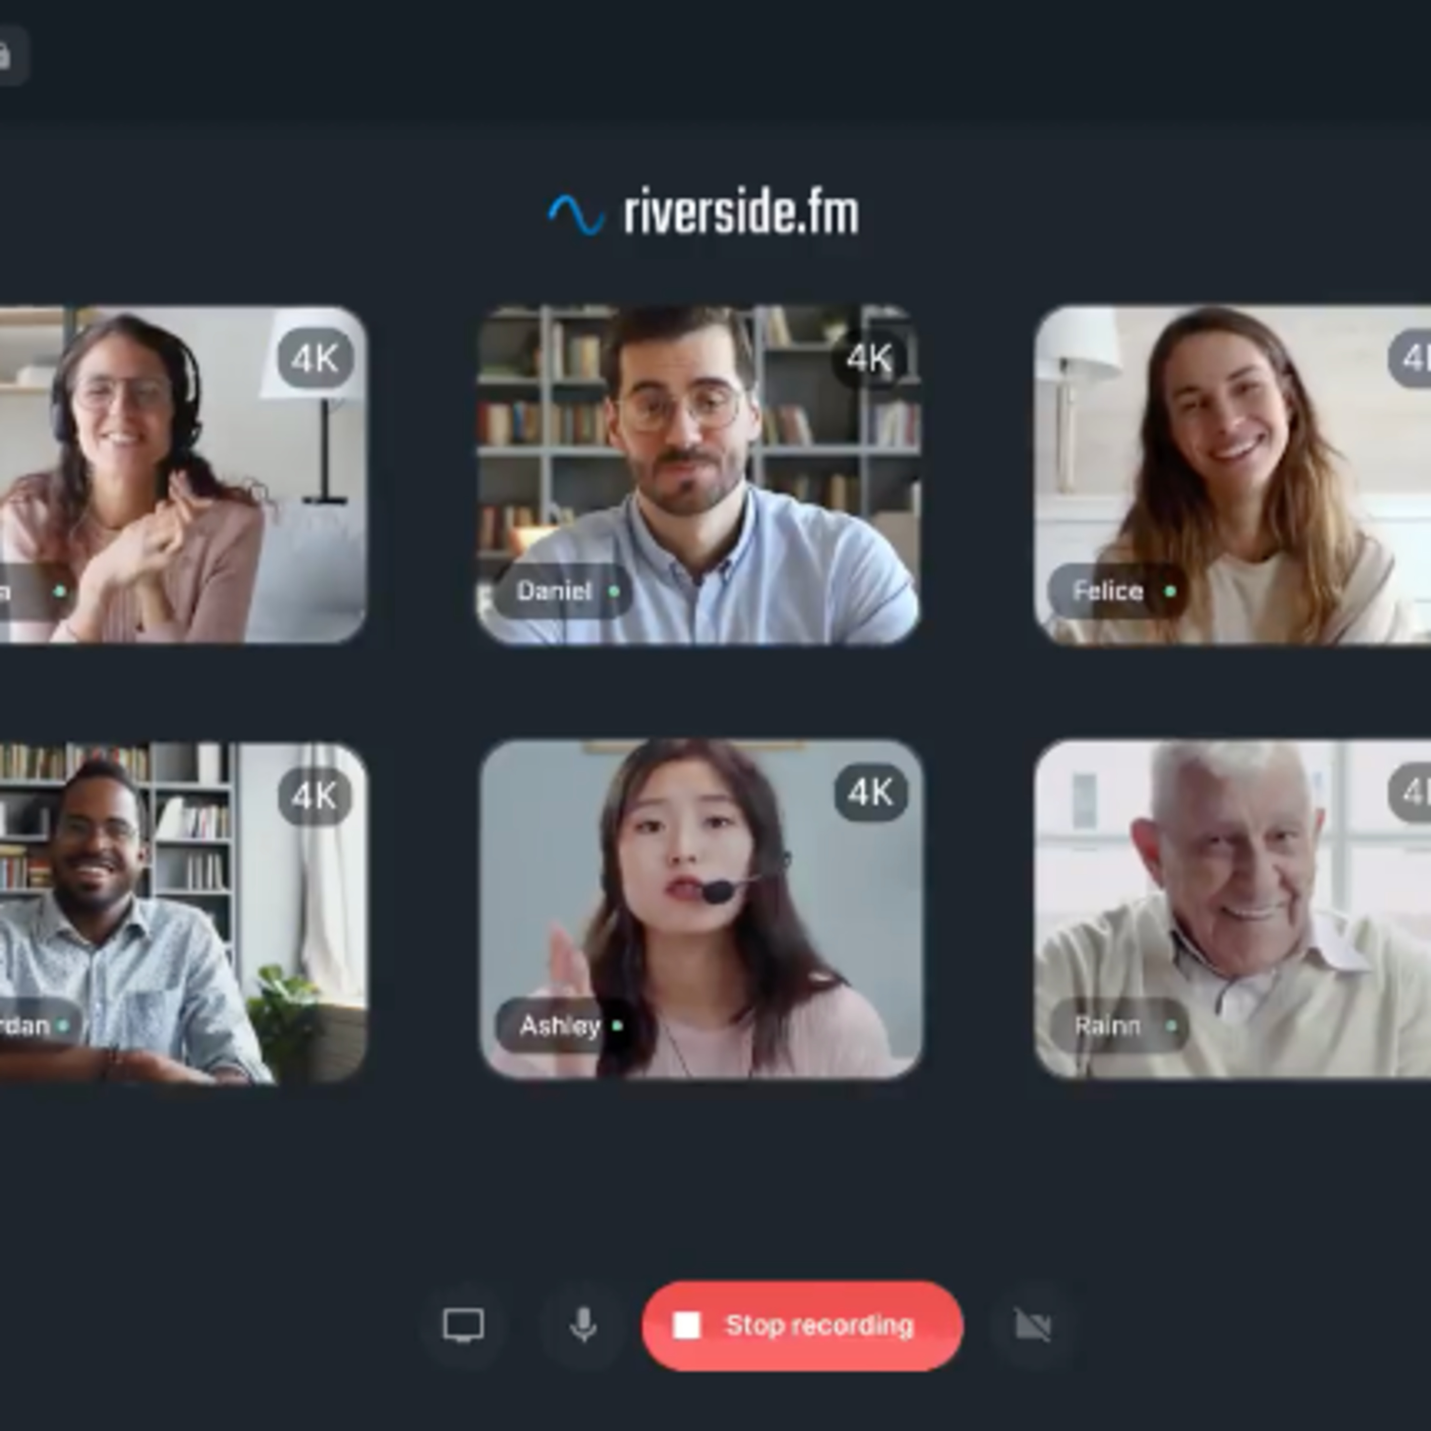1431x1431 pixels.
Task: Click 4K badge on Ashley's video
Action: coord(871,793)
